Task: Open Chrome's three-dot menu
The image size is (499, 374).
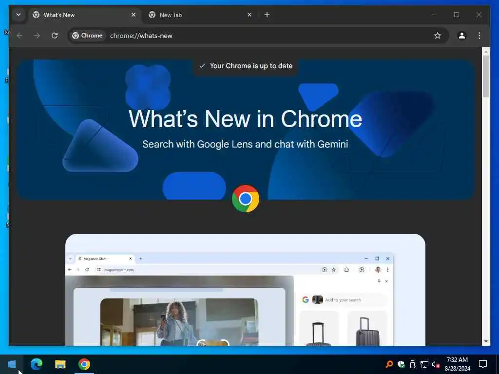Action: [480, 36]
